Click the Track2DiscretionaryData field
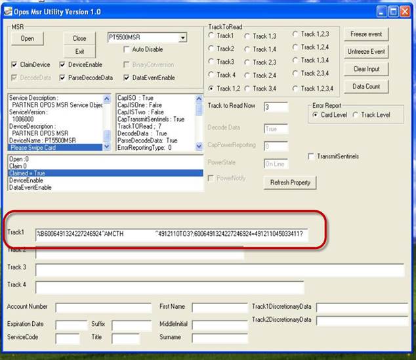 tap(362, 321)
